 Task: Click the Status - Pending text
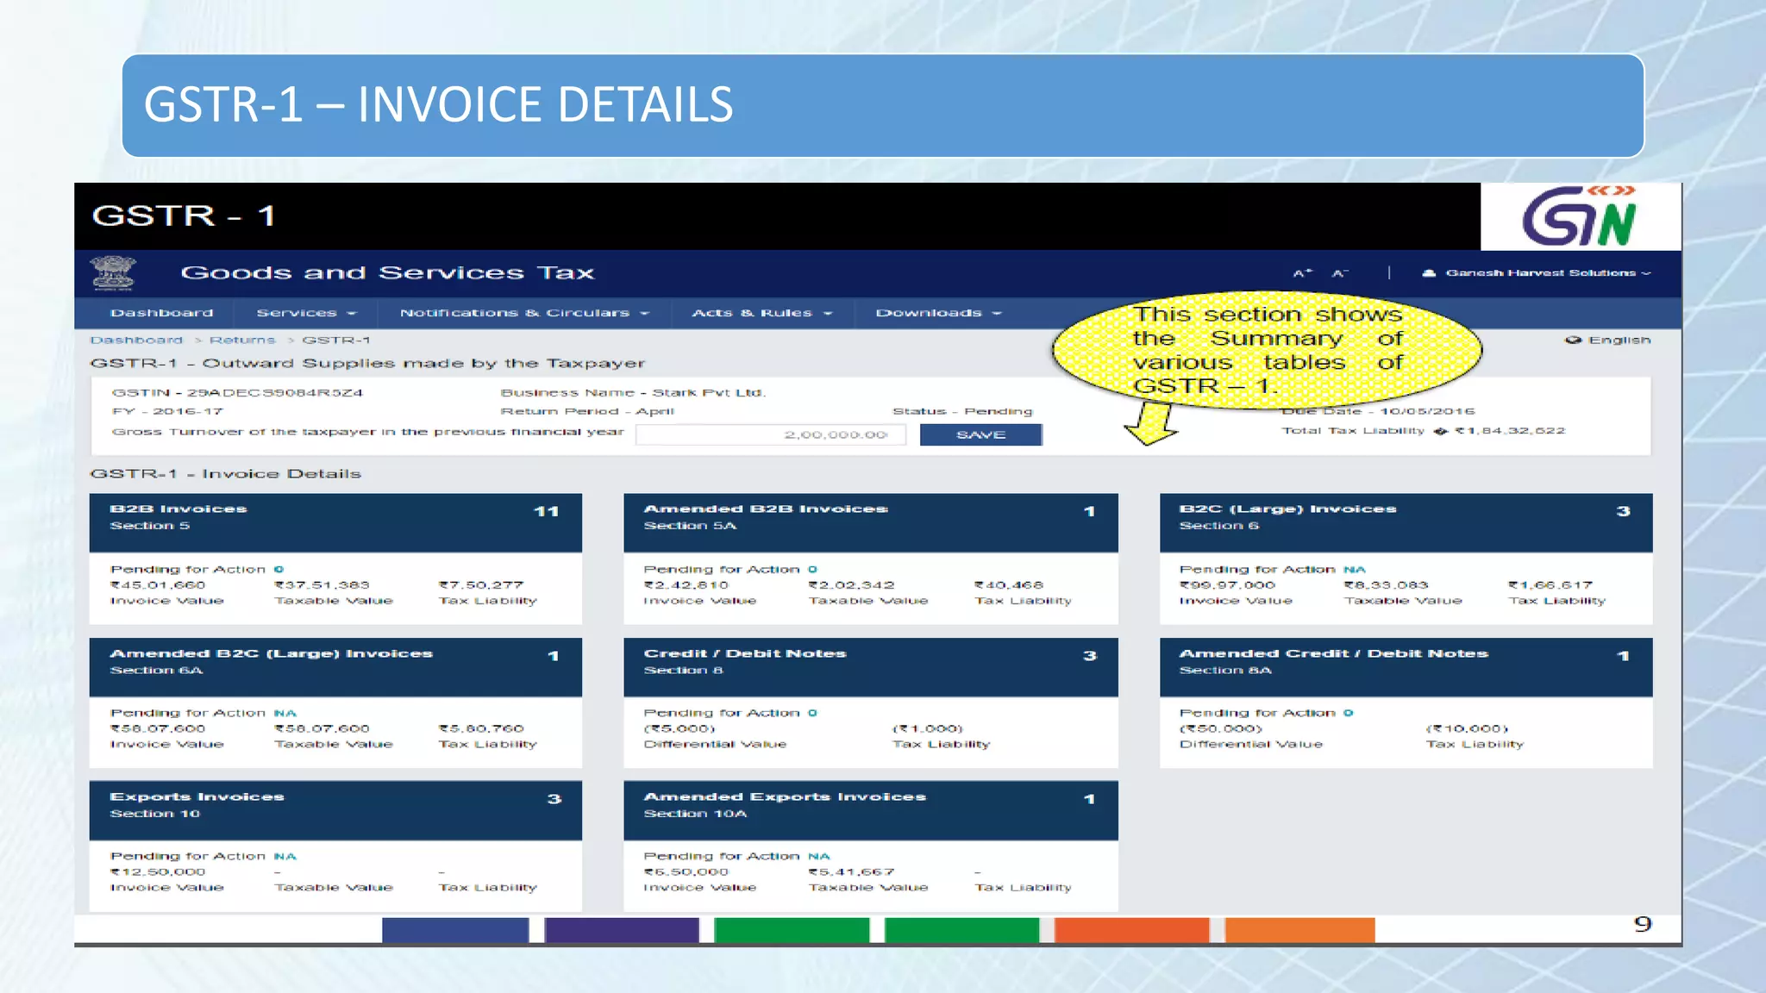(x=962, y=412)
